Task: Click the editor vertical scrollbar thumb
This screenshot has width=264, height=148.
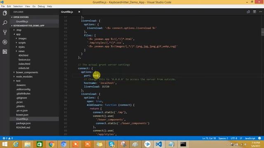Action: (x=262, y=32)
